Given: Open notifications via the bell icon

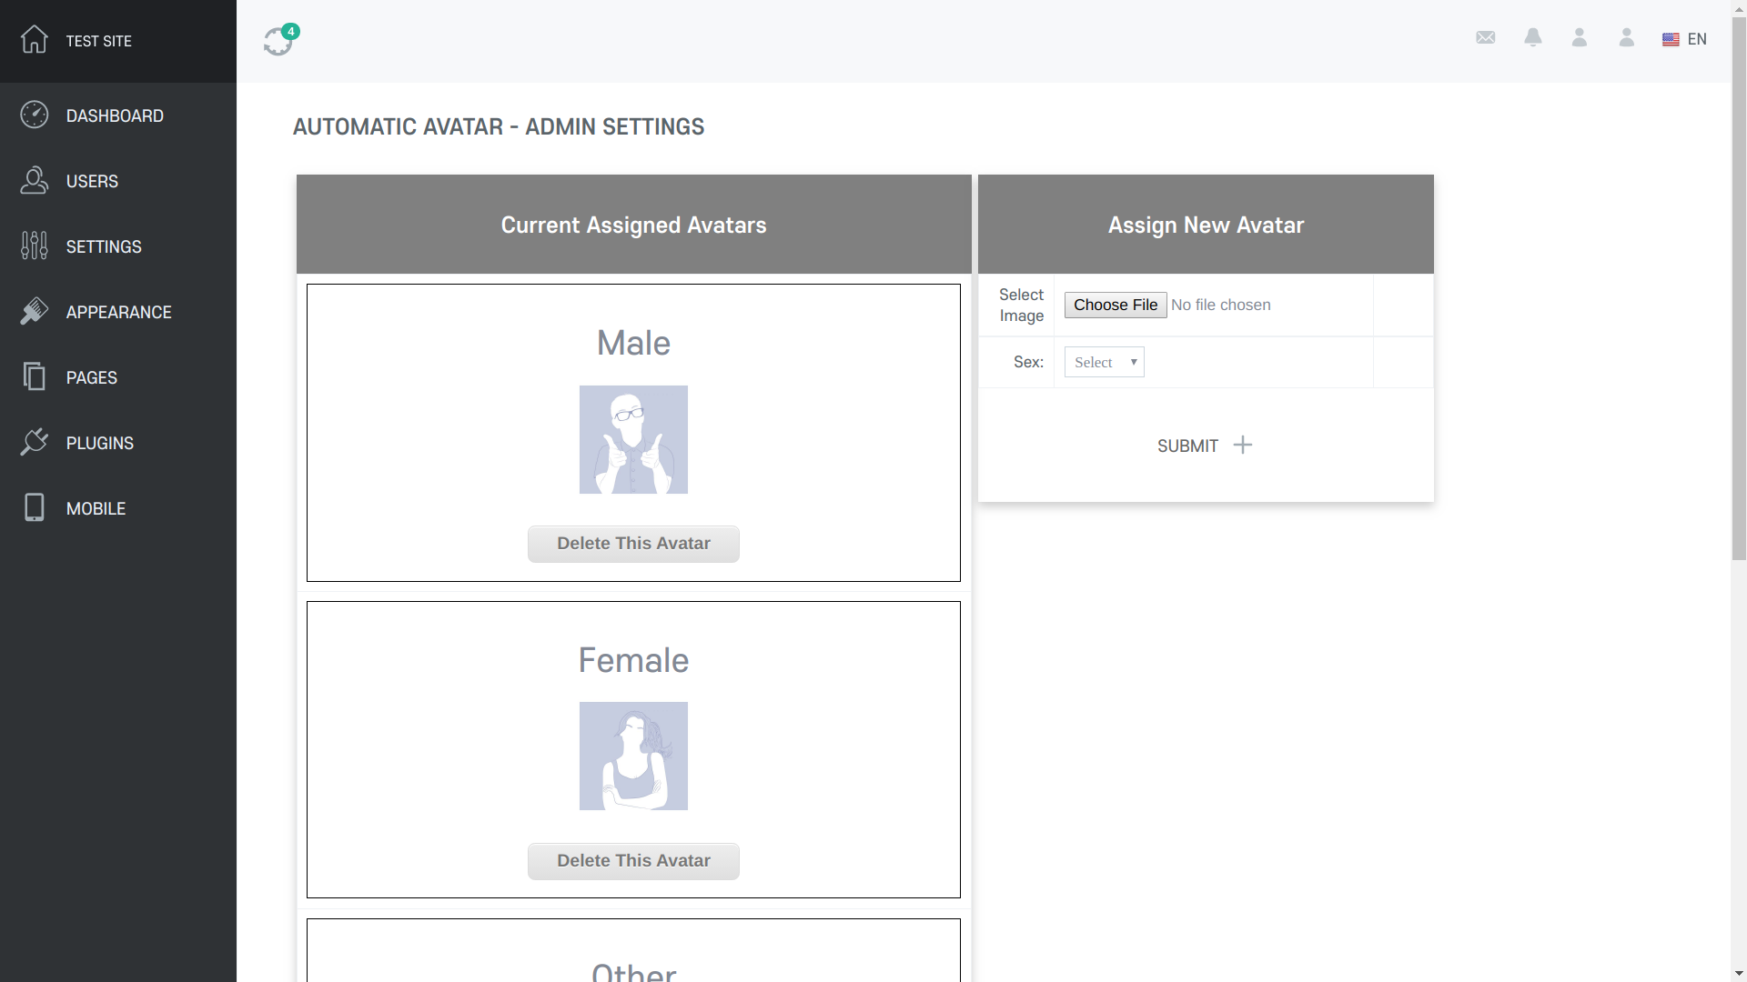Looking at the screenshot, I should (1533, 38).
